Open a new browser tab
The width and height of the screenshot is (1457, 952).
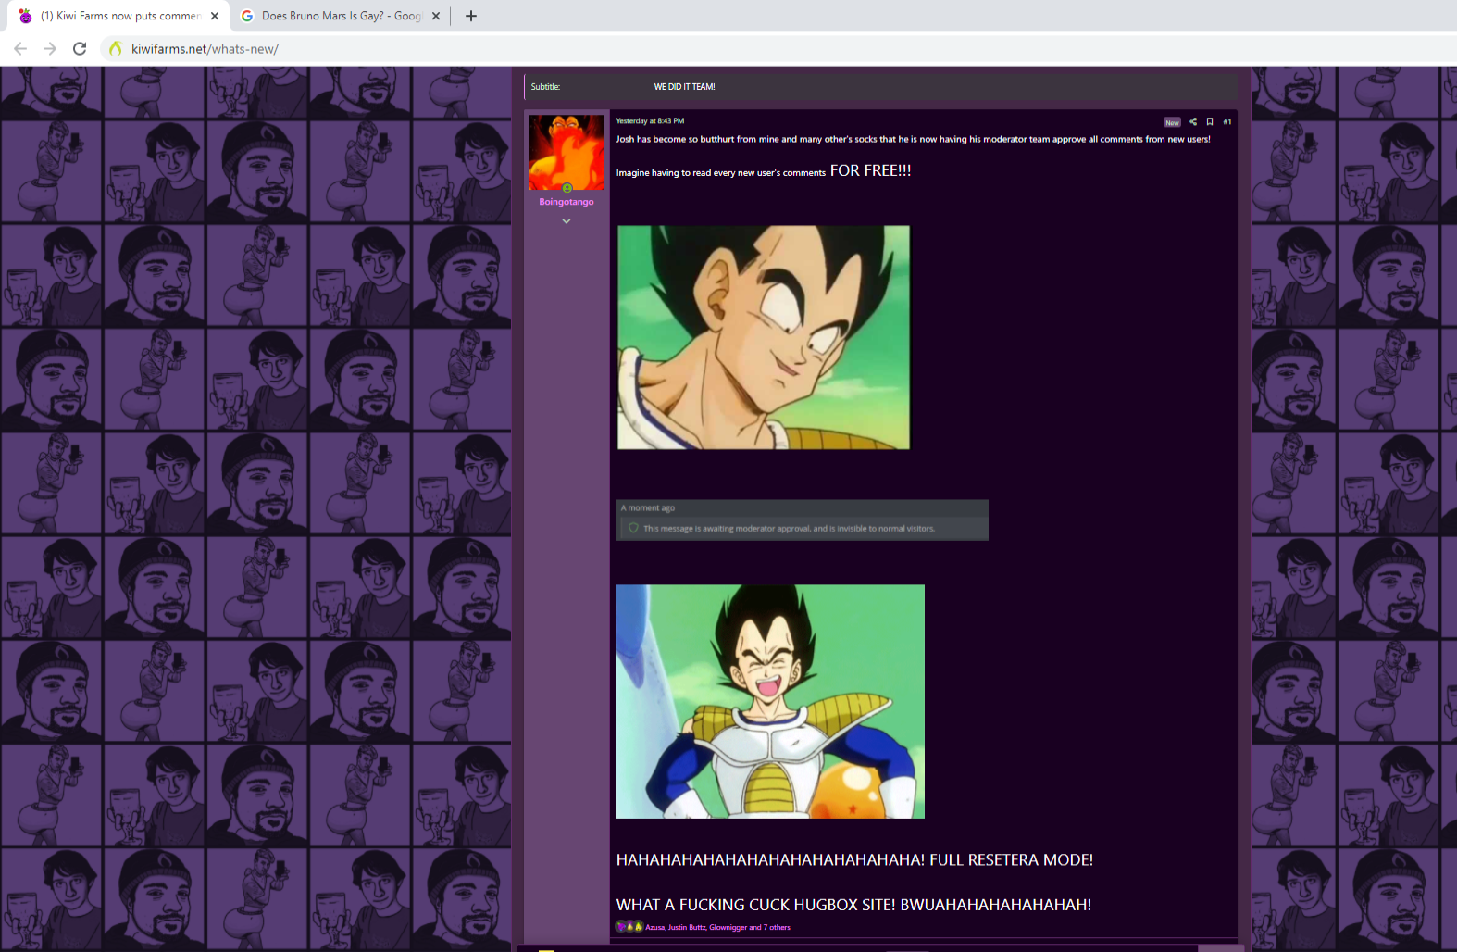pyautogui.click(x=471, y=16)
